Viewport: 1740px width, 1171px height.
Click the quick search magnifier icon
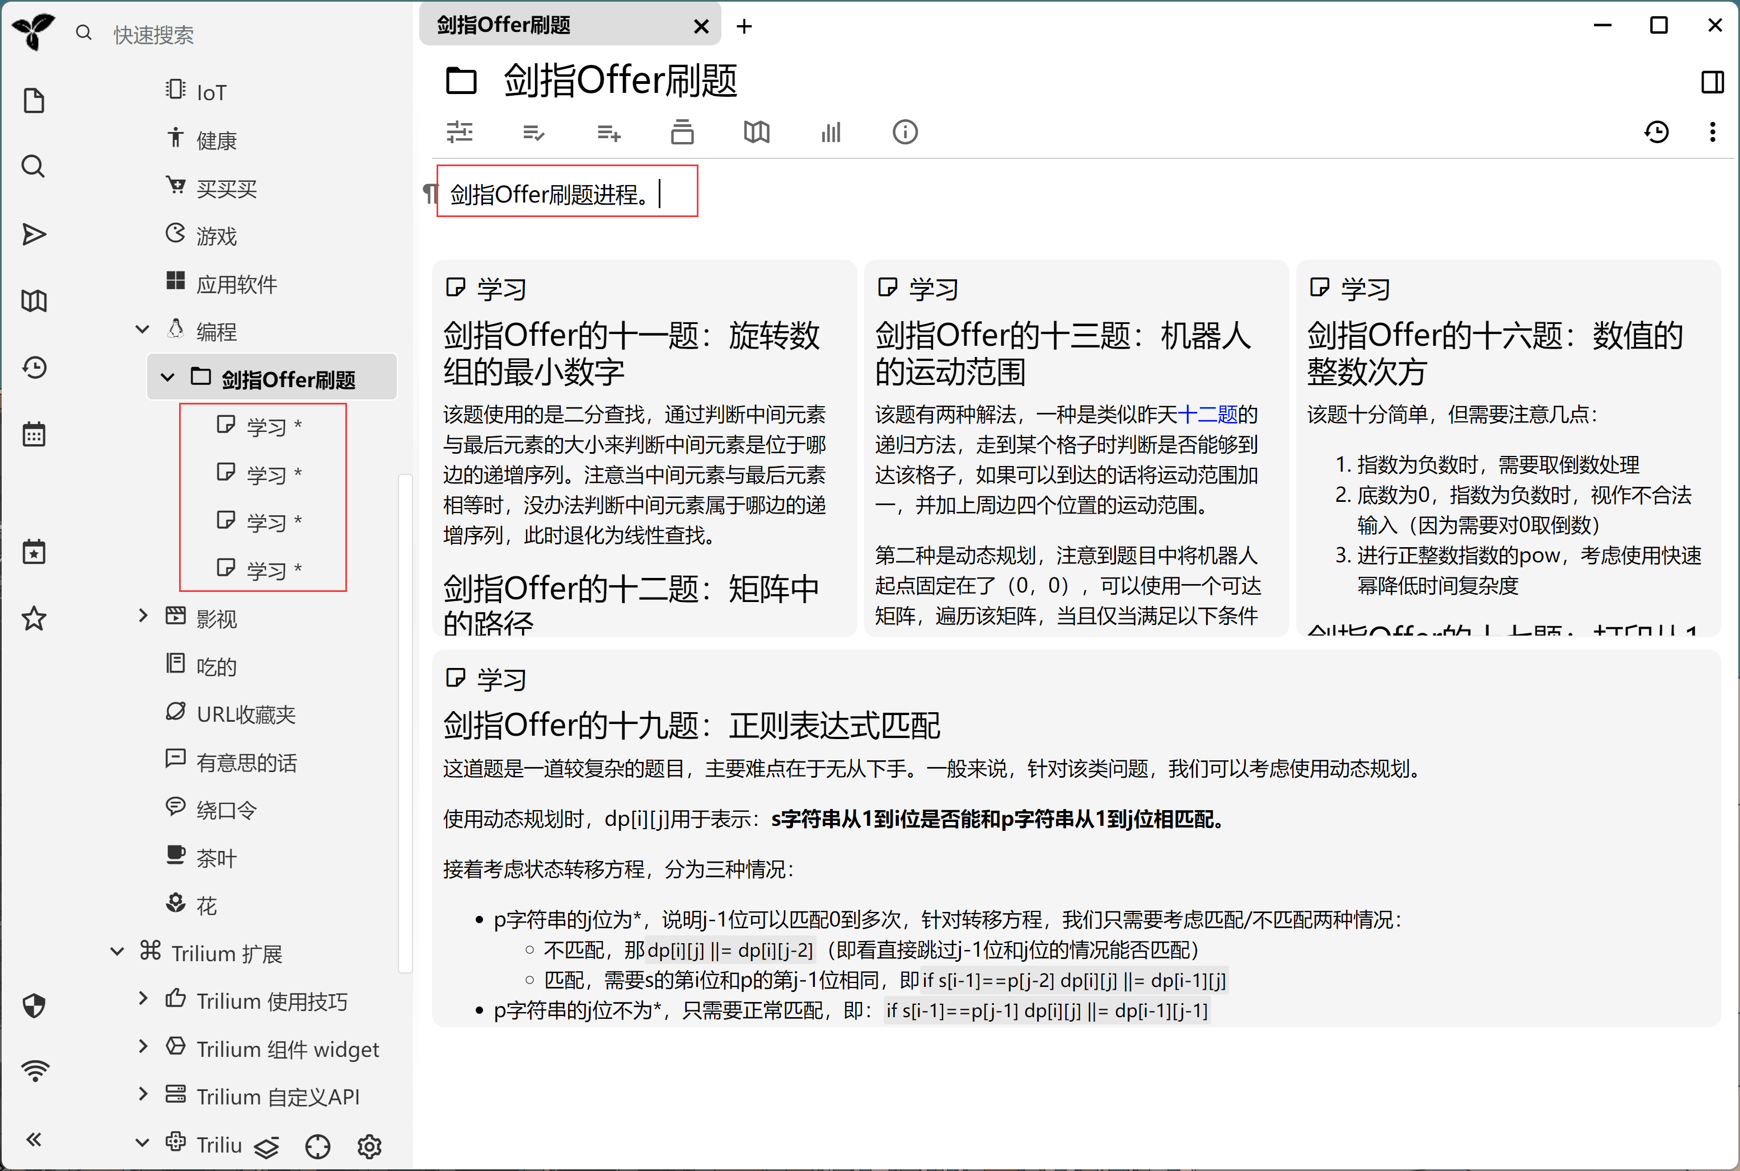click(x=84, y=33)
